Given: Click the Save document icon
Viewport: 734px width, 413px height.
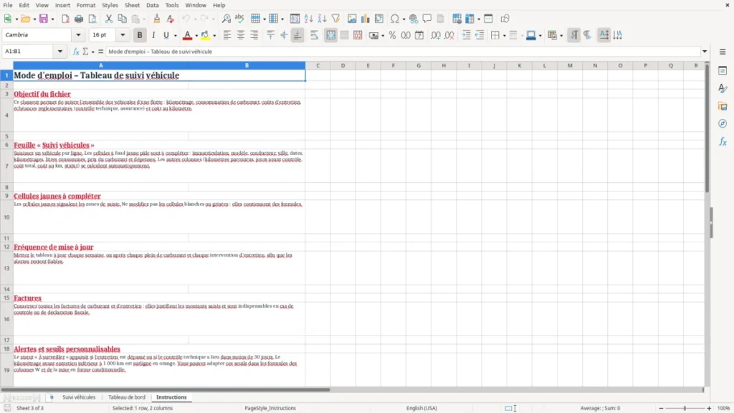Looking at the screenshot, I should (44, 19).
